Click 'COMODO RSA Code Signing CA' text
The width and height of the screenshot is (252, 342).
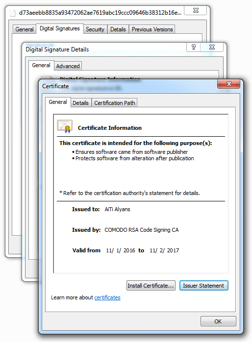click(142, 230)
